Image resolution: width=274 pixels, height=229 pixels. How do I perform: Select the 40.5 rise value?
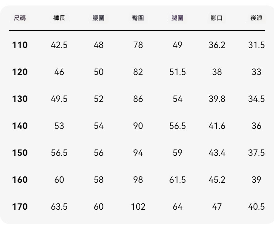[x=256, y=207]
